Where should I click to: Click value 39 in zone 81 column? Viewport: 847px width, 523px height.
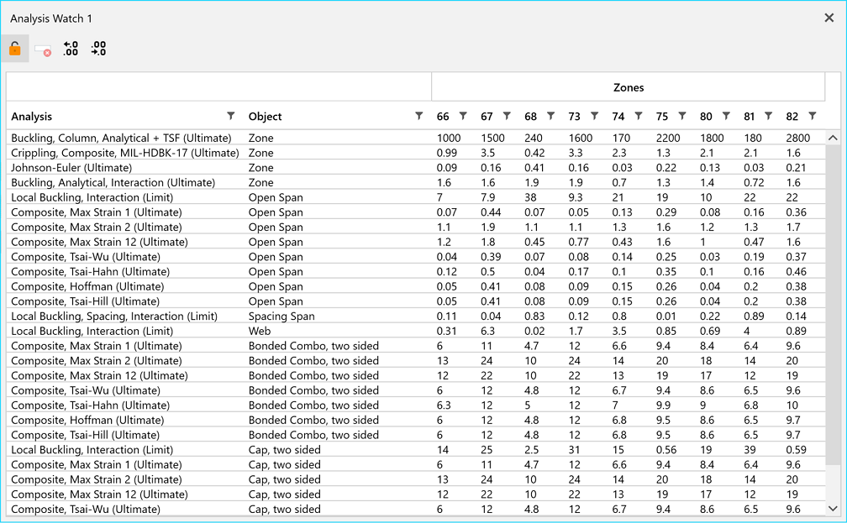point(750,450)
